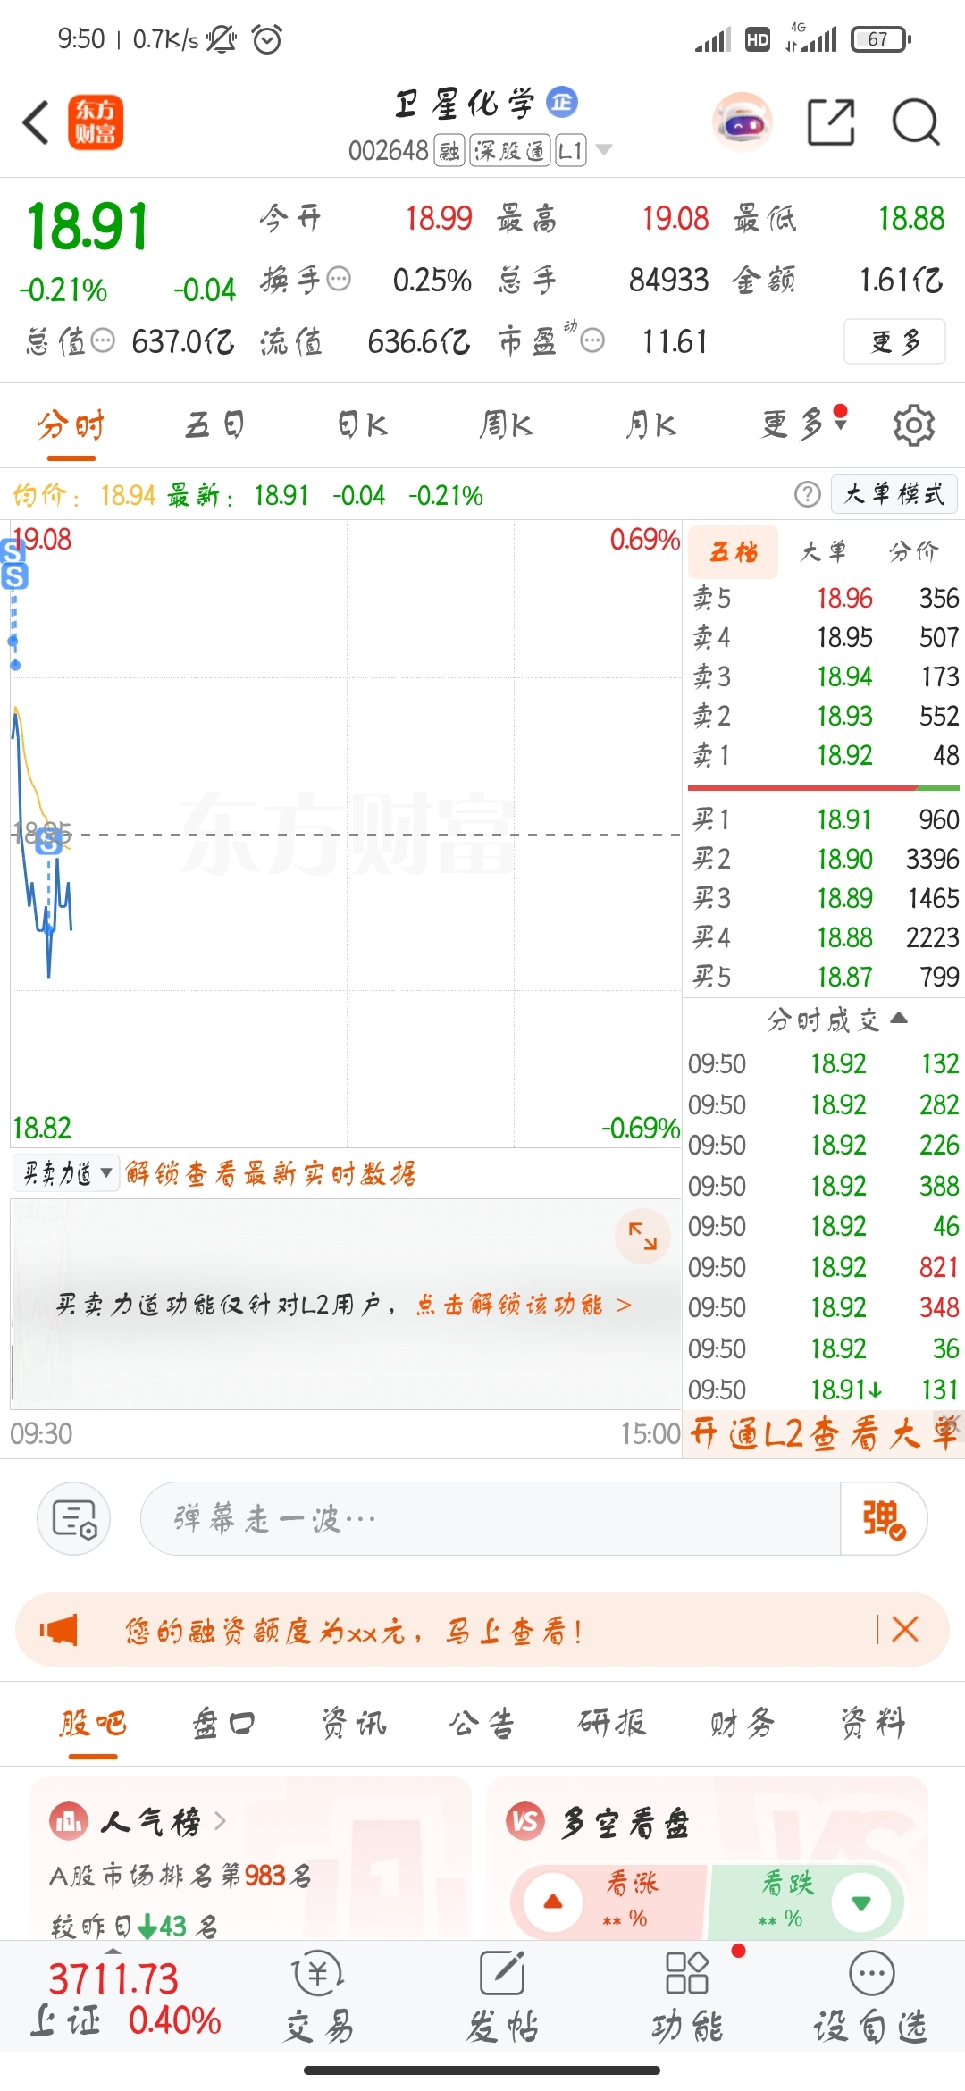Open 资料 section tab
Viewport: 965px width, 2091px height.
873,1723
